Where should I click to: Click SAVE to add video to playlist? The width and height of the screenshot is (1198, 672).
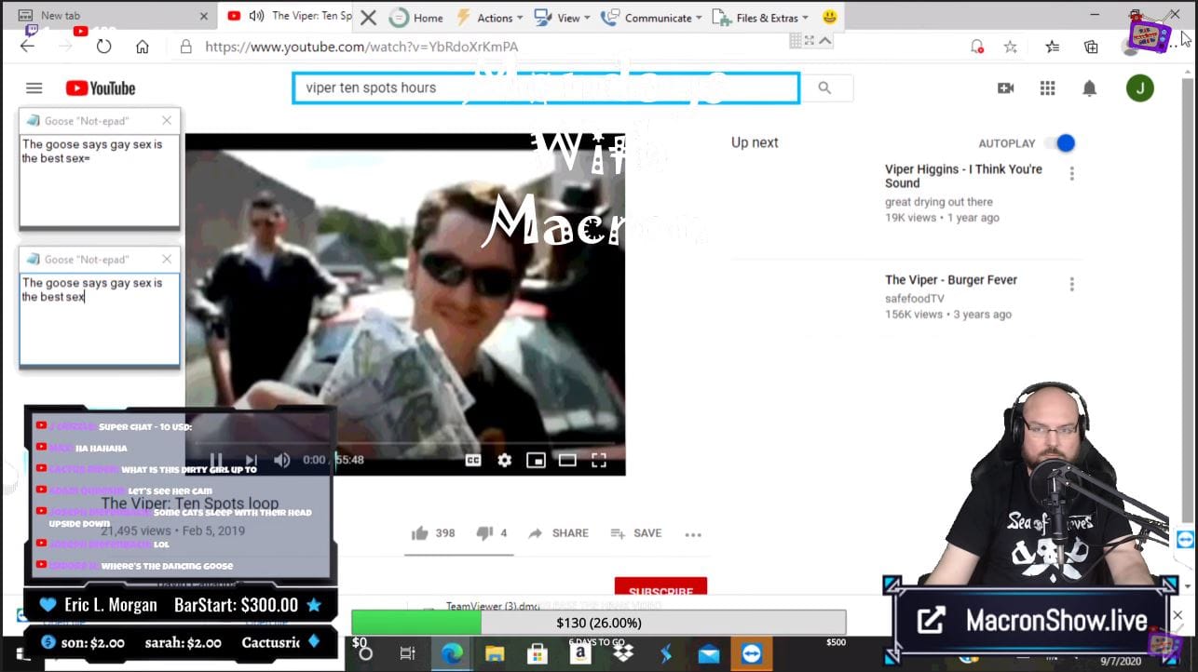[636, 533]
